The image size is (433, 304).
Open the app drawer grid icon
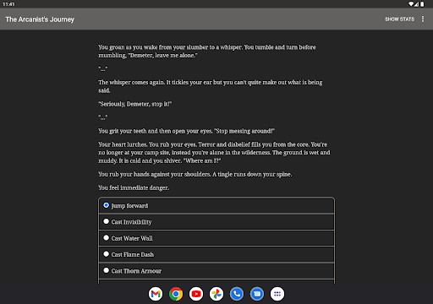pyautogui.click(x=277, y=294)
